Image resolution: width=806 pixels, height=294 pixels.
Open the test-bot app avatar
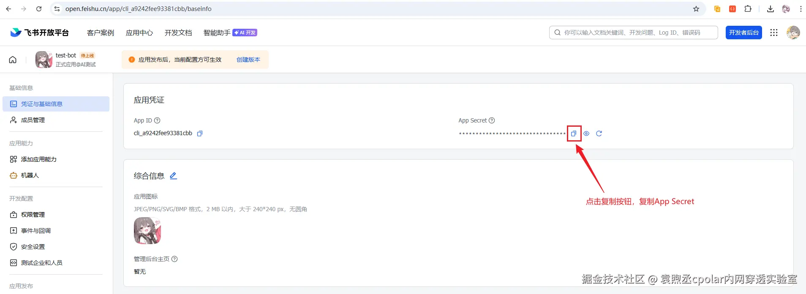click(44, 60)
